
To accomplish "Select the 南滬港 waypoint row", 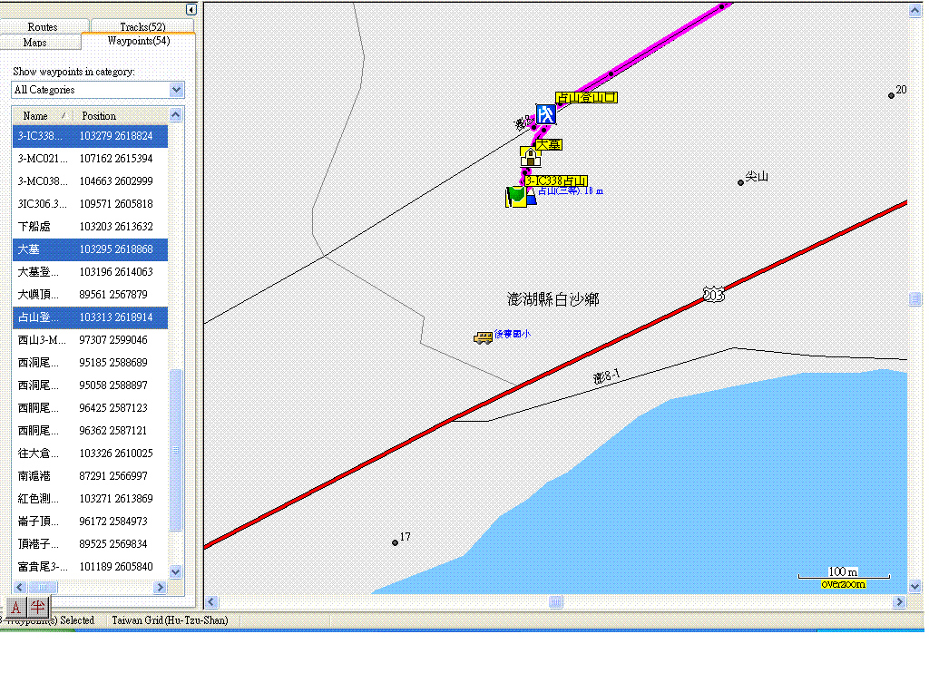I will point(90,476).
